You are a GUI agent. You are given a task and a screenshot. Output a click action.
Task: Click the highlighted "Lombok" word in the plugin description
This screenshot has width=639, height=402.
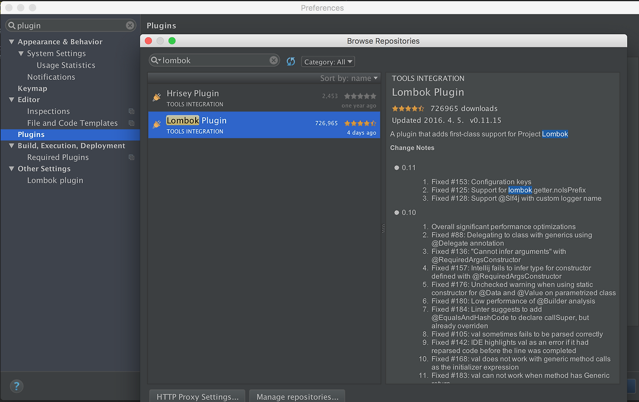(555, 134)
